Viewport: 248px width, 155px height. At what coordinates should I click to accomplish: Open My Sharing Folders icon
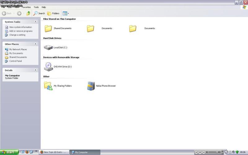coord(48,86)
